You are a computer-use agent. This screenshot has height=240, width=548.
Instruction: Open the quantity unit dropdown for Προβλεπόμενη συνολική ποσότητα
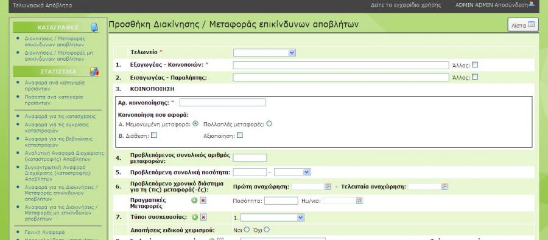[292, 173]
